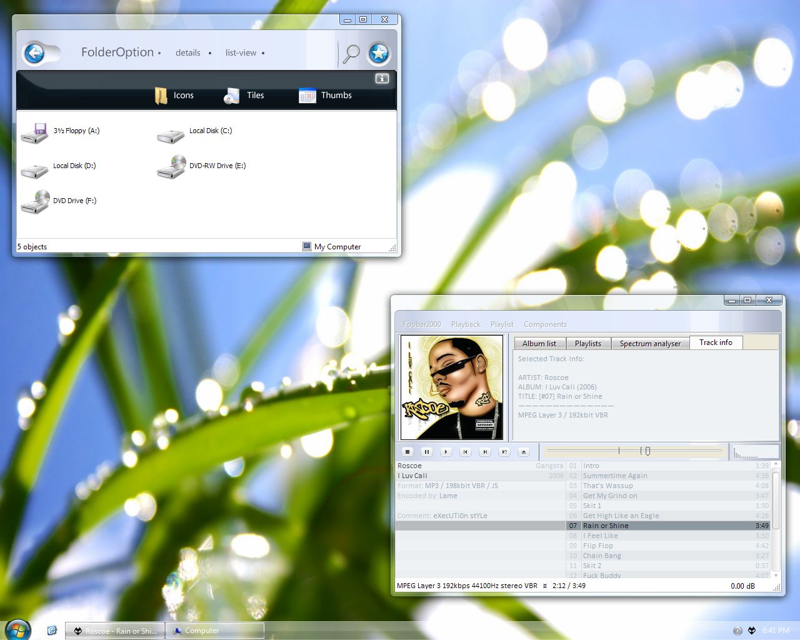Click the Windows Start orb
Screen dimensions: 800x640
[x=17, y=630]
